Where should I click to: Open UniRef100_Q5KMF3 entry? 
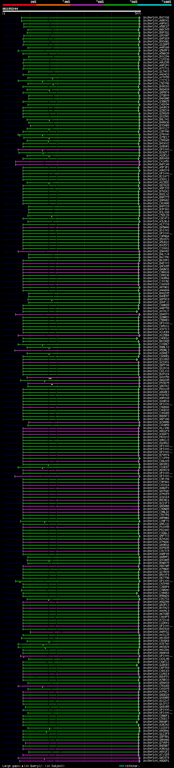tap(156, 50)
